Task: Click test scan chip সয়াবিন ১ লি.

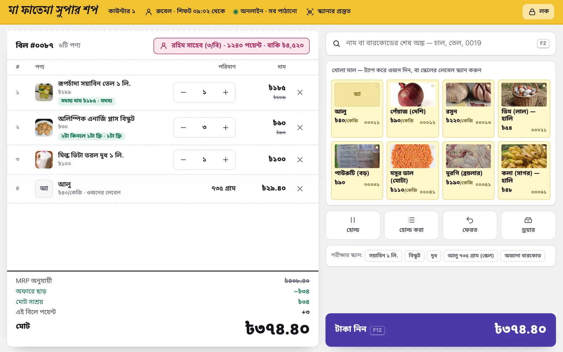Action: click(383, 256)
